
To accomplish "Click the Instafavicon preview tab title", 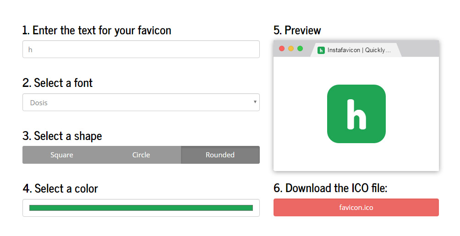I will [x=359, y=50].
